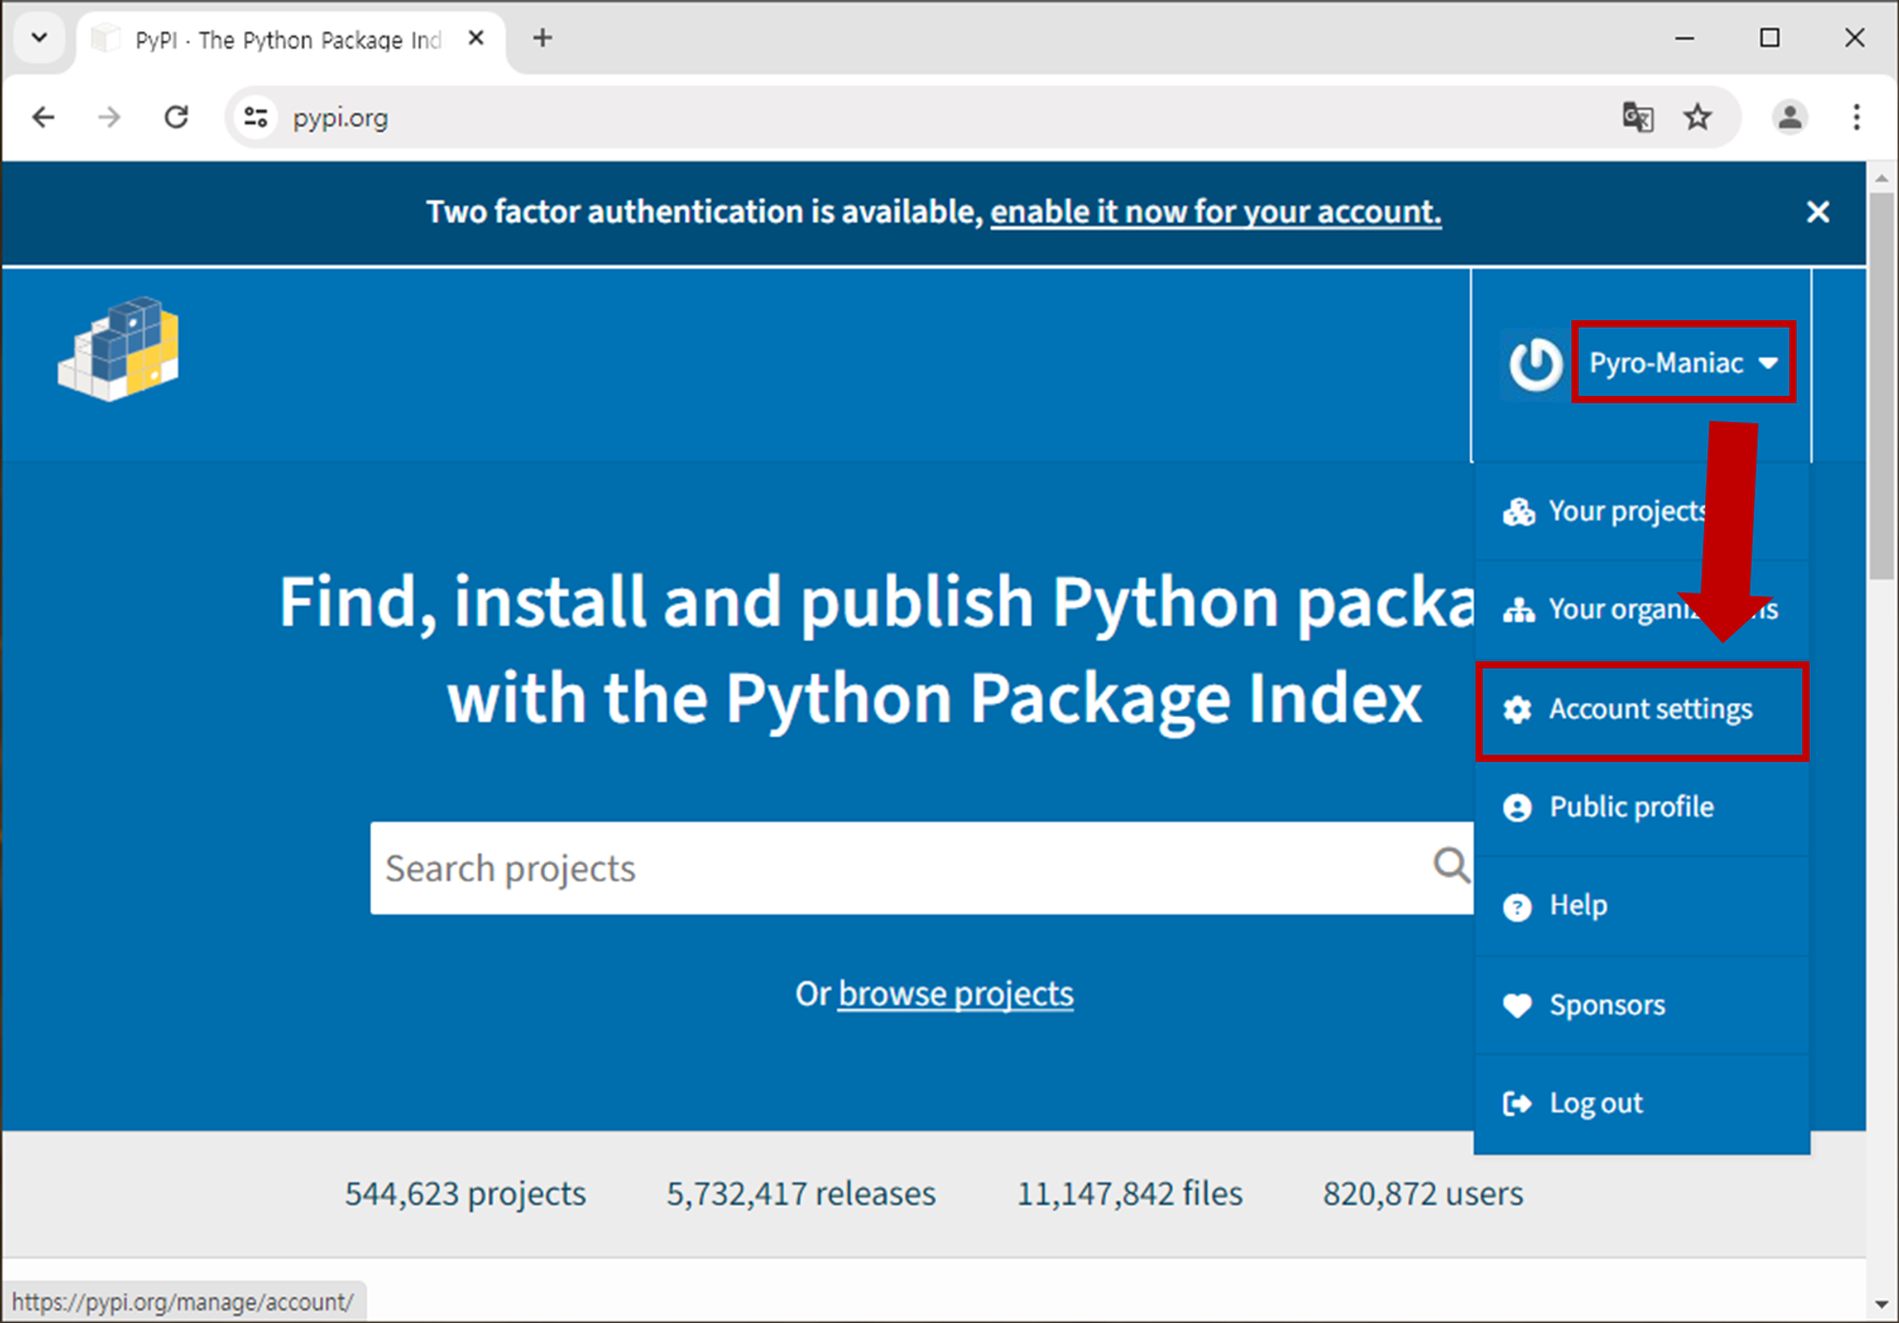Image resolution: width=1899 pixels, height=1323 pixels.
Task: Click the browser forward arrow
Action: coord(110,118)
